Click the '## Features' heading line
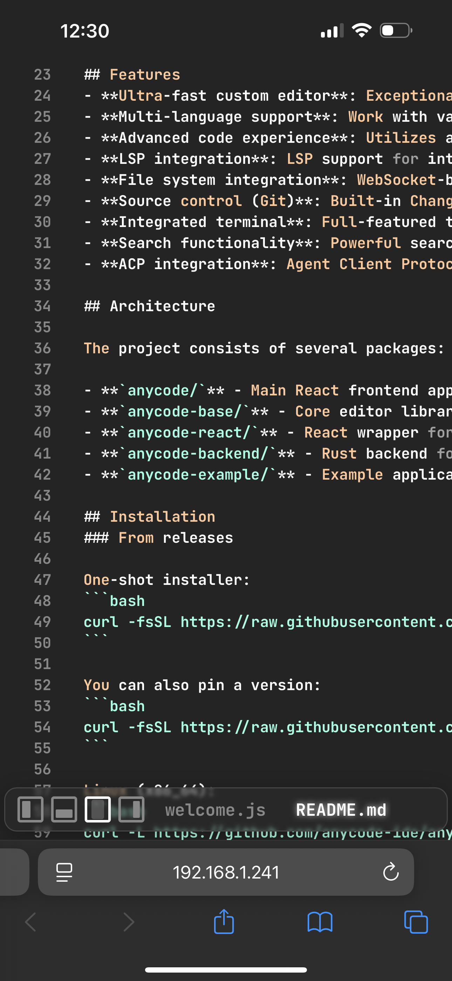 (x=132, y=75)
